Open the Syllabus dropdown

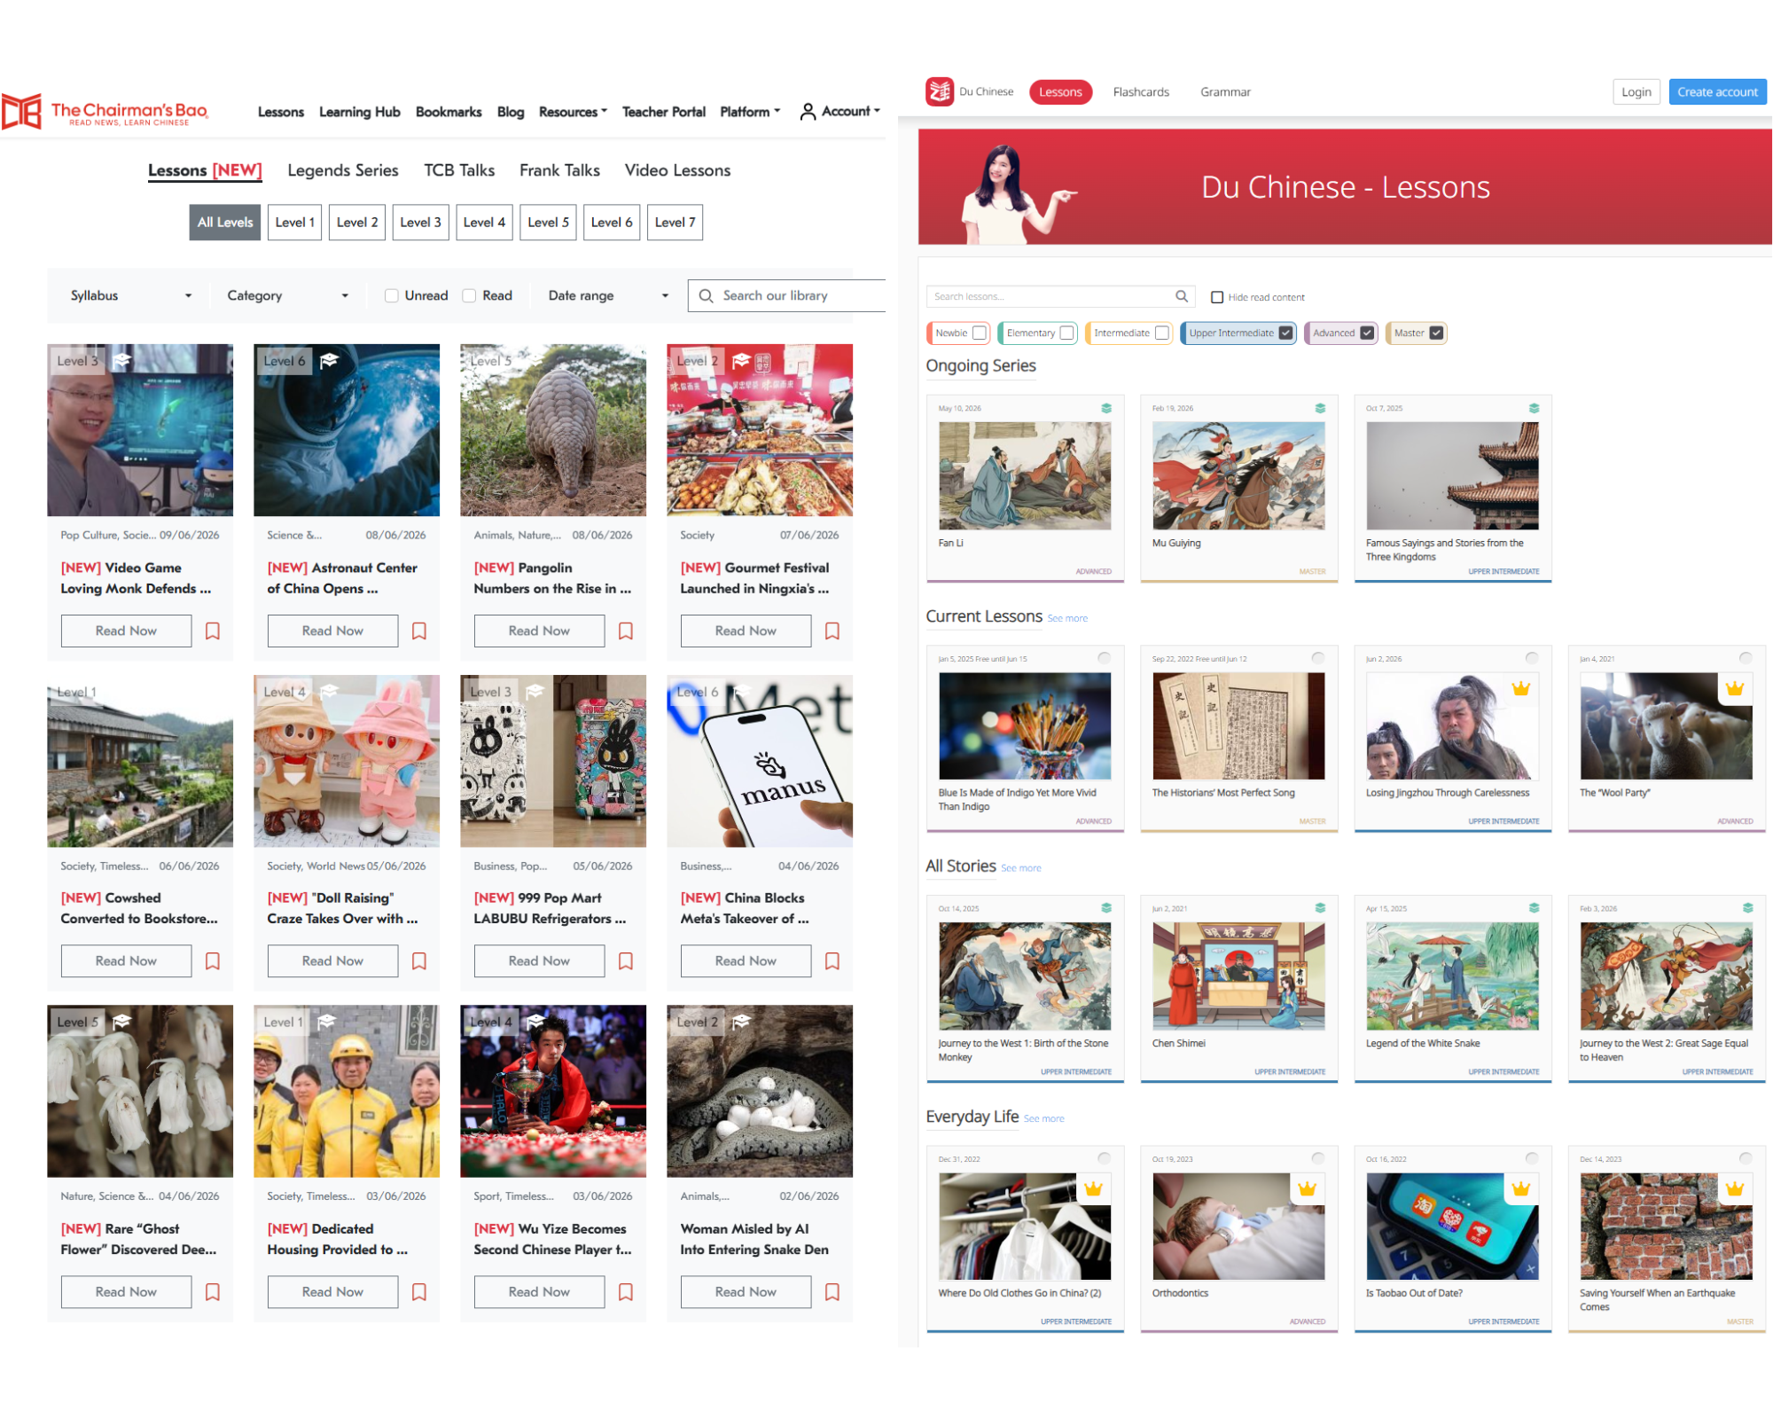click(130, 295)
